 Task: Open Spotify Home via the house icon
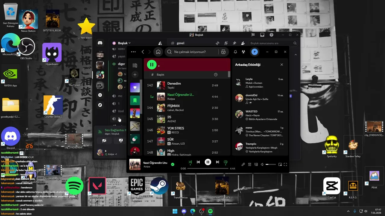[x=158, y=52]
